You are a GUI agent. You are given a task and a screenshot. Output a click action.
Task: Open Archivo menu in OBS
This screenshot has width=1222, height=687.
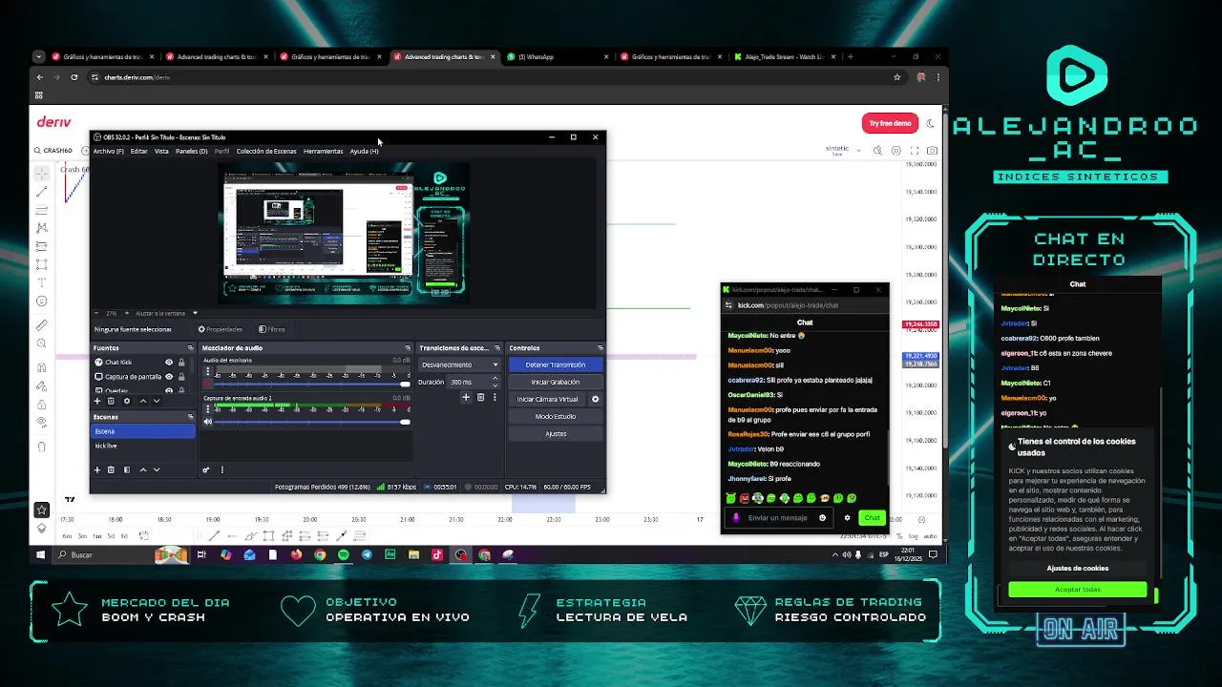tap(108, 151)
